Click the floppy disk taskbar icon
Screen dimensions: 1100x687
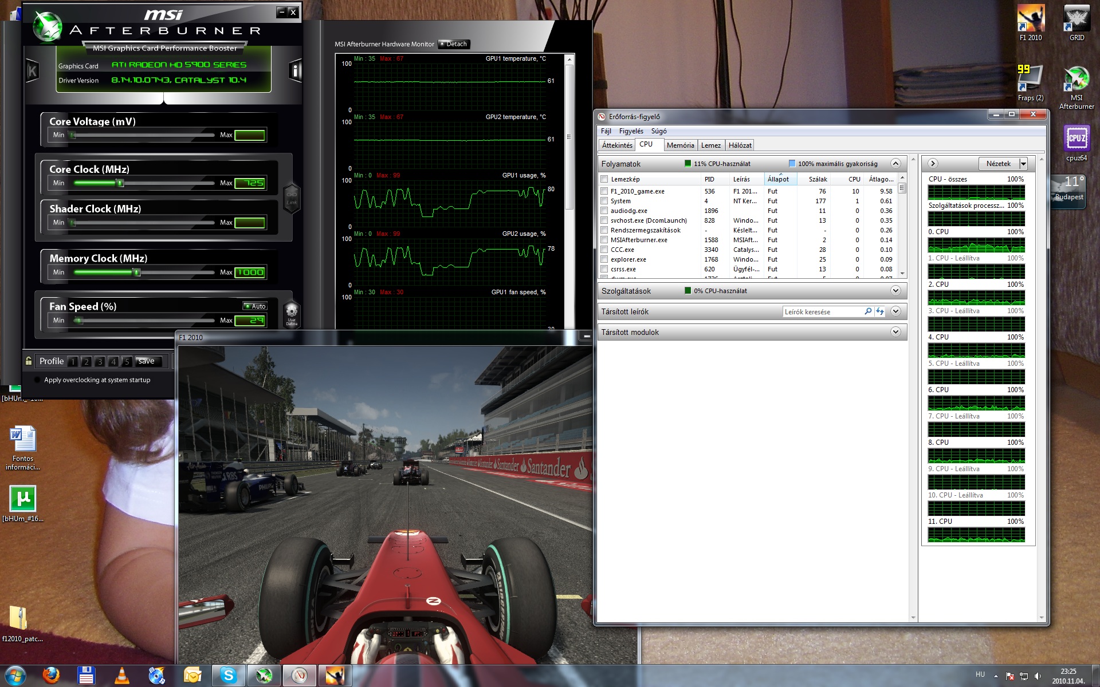tap(87, 676)
